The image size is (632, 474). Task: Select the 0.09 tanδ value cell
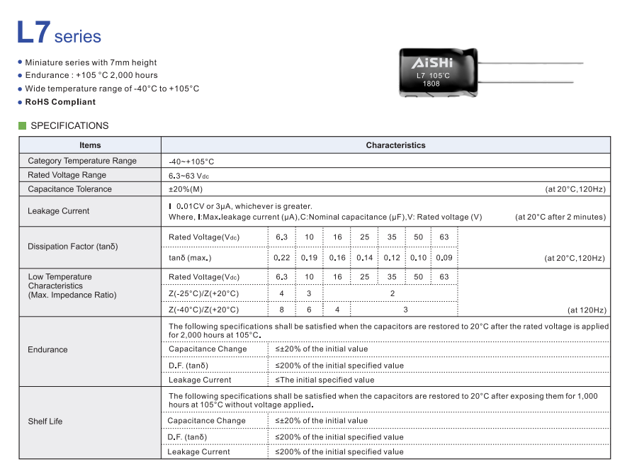click(x=444, y=258)
